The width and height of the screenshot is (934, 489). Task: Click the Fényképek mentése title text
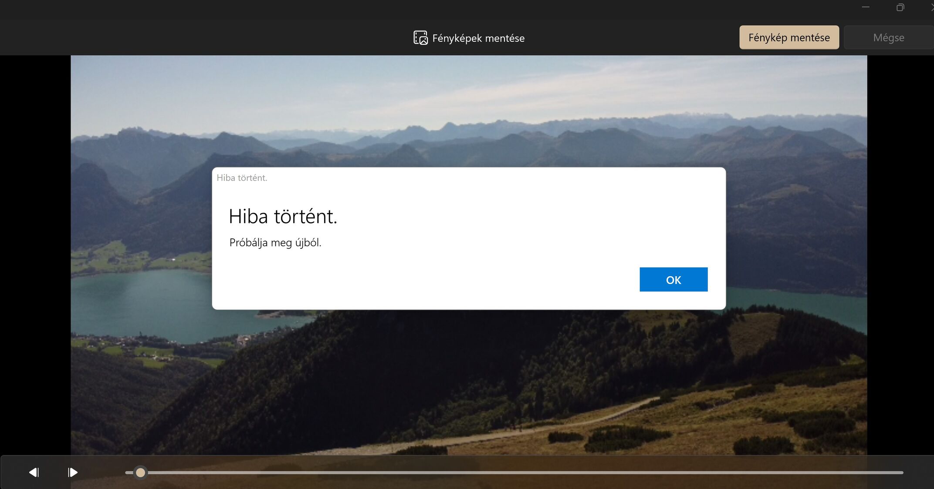click(478, 38)
